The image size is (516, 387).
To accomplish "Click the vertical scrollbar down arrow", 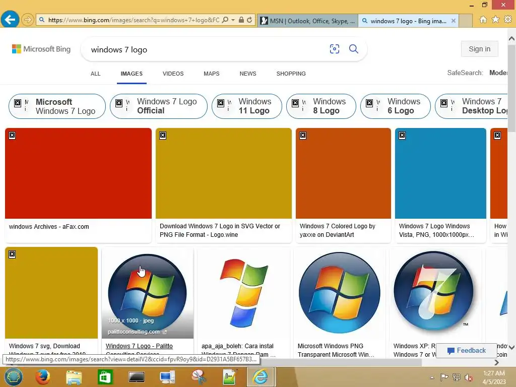I will click(x=512, y=347).
